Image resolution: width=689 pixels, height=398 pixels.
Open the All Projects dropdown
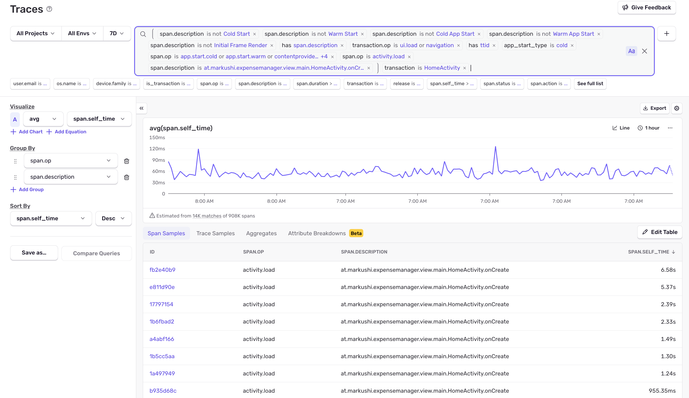(36, 33)
